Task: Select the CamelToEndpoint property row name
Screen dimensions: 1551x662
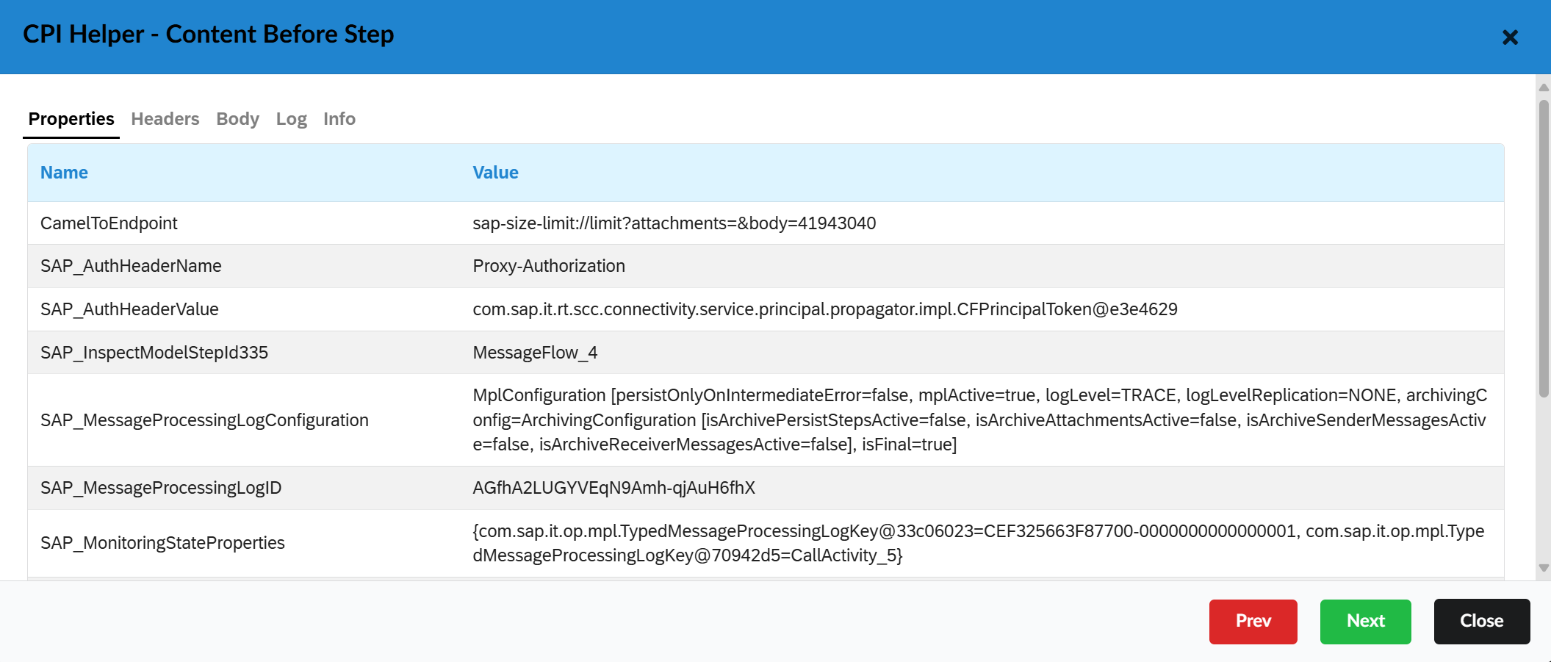Action: [x=109, y=223]
